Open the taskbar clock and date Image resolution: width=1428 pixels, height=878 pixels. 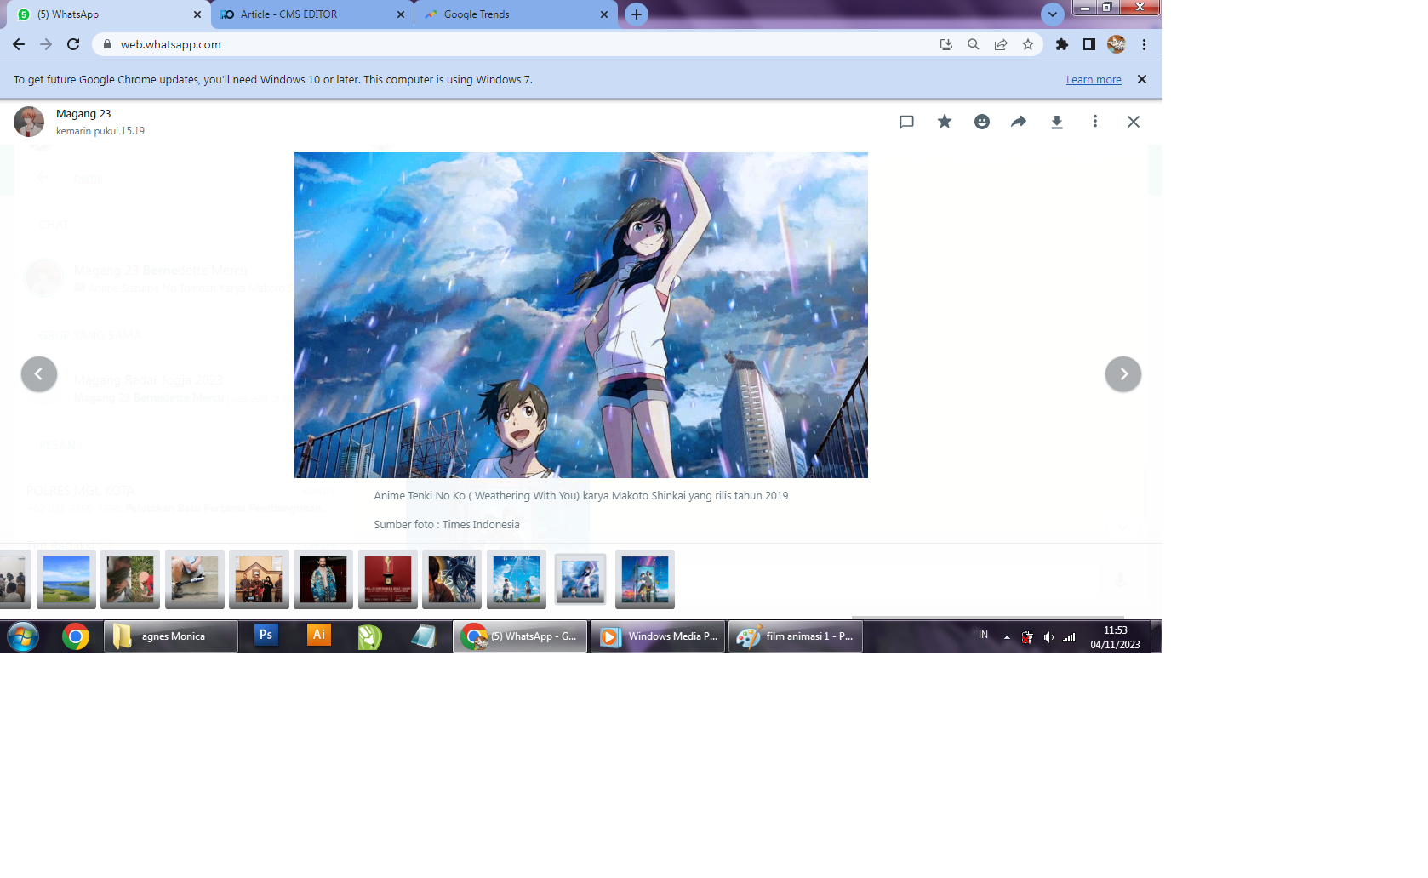pyautogui.click(x=1115, y=637)
